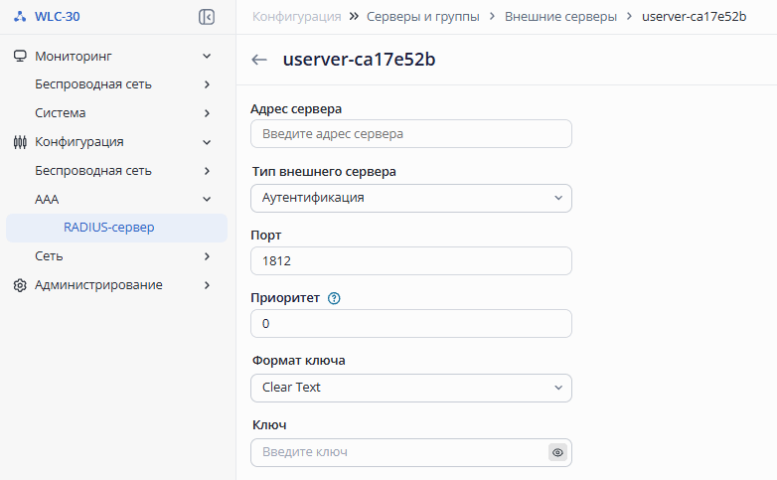Collapse the AAA submenu chevron
The width and height of the screenshot is (777, 480).
(207, 200)
